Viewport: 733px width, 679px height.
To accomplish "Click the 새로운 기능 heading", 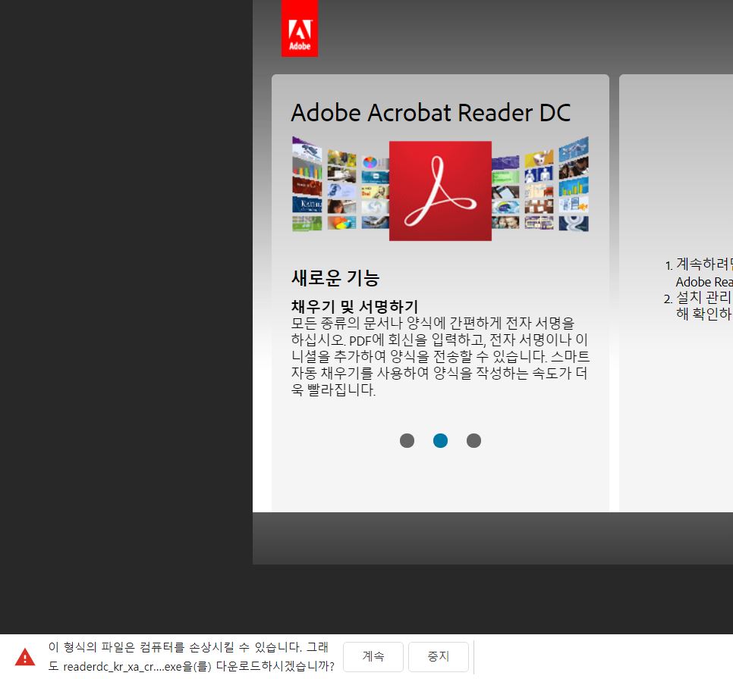I will 335,278.
